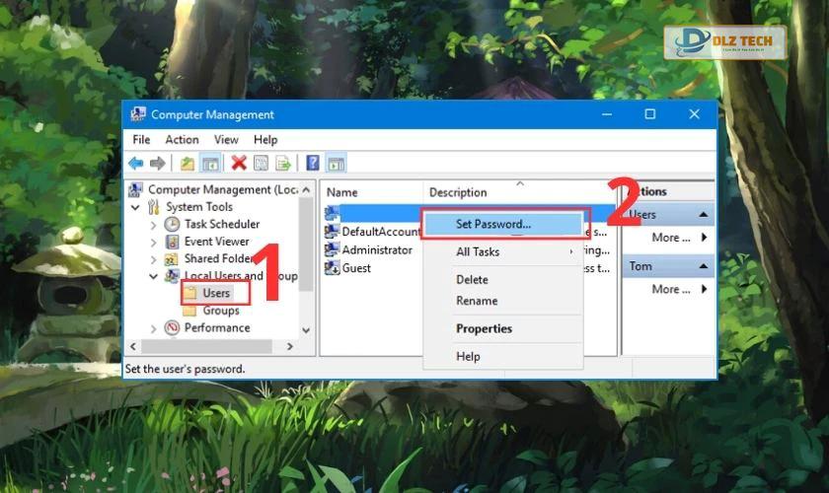This screenshot has height=493, width=829.
Task: Choose Delete from the context menu
Action: click(504, 279)
